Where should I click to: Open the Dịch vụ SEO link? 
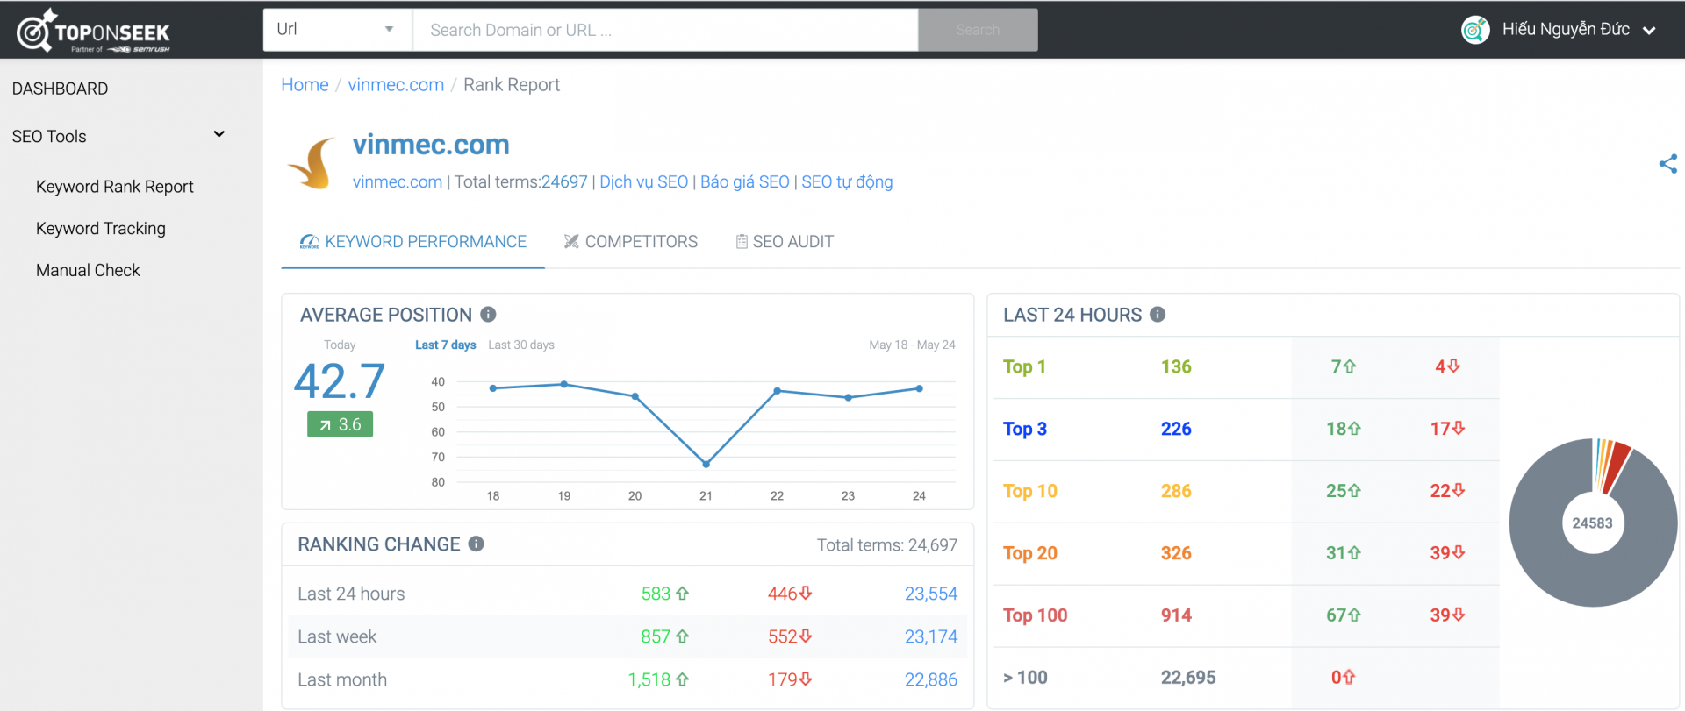pos(643,182)
